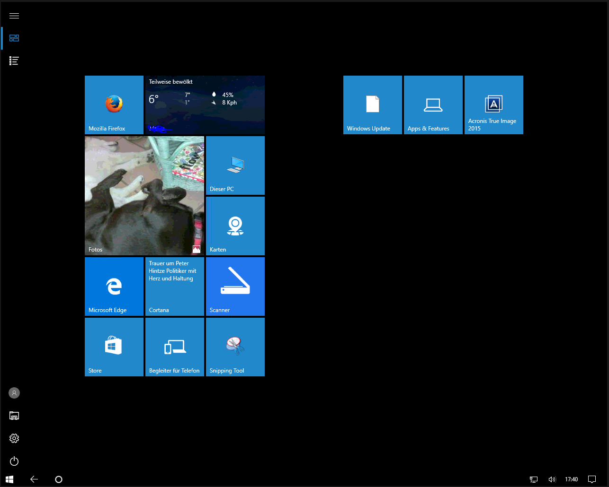609x487 pixels.
Task: Show the All apps list
Action: click(x=14, y=61)
